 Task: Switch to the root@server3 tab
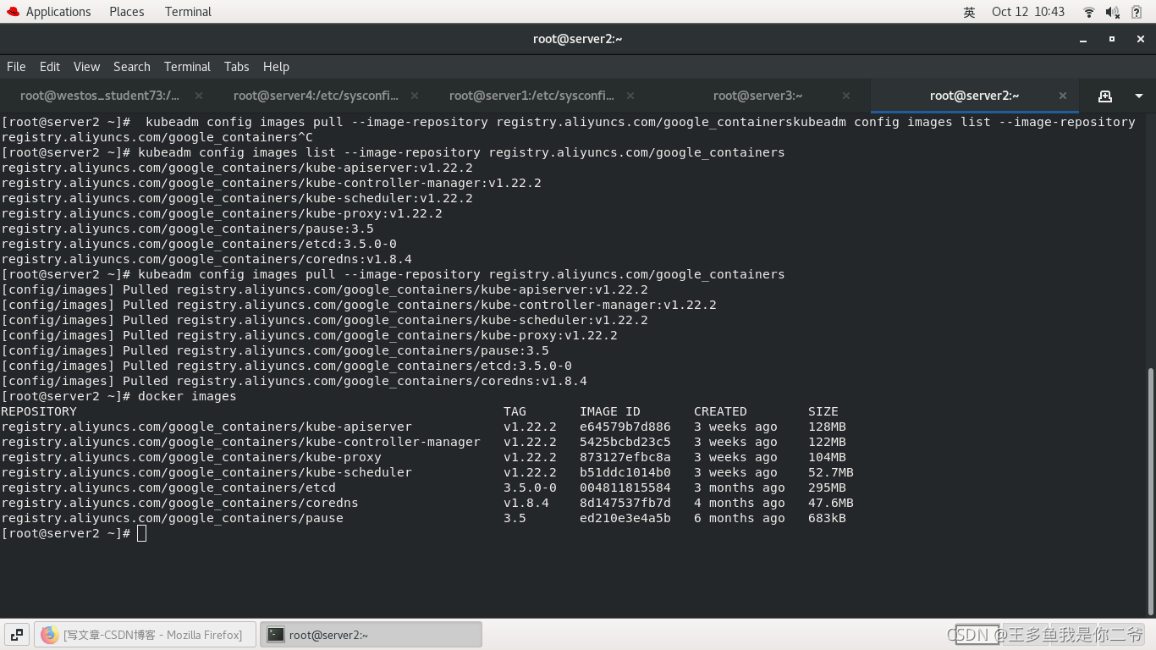point(757,96)
